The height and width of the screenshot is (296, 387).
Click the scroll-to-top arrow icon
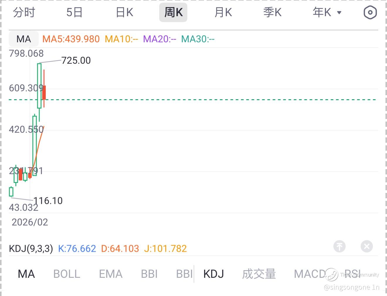pyautogui.click(x=340, y=246)
